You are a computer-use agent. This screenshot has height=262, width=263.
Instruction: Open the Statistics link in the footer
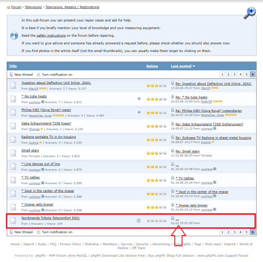pyautogui.click(x=92, y=244)
